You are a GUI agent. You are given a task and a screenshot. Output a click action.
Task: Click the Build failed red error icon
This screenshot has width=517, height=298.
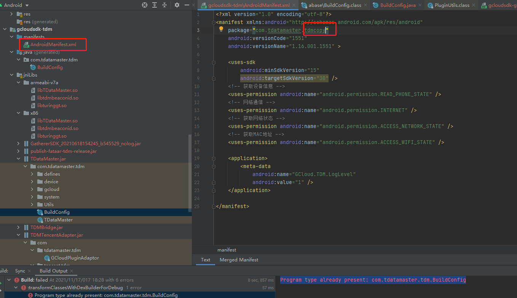[x=17, y=280]
